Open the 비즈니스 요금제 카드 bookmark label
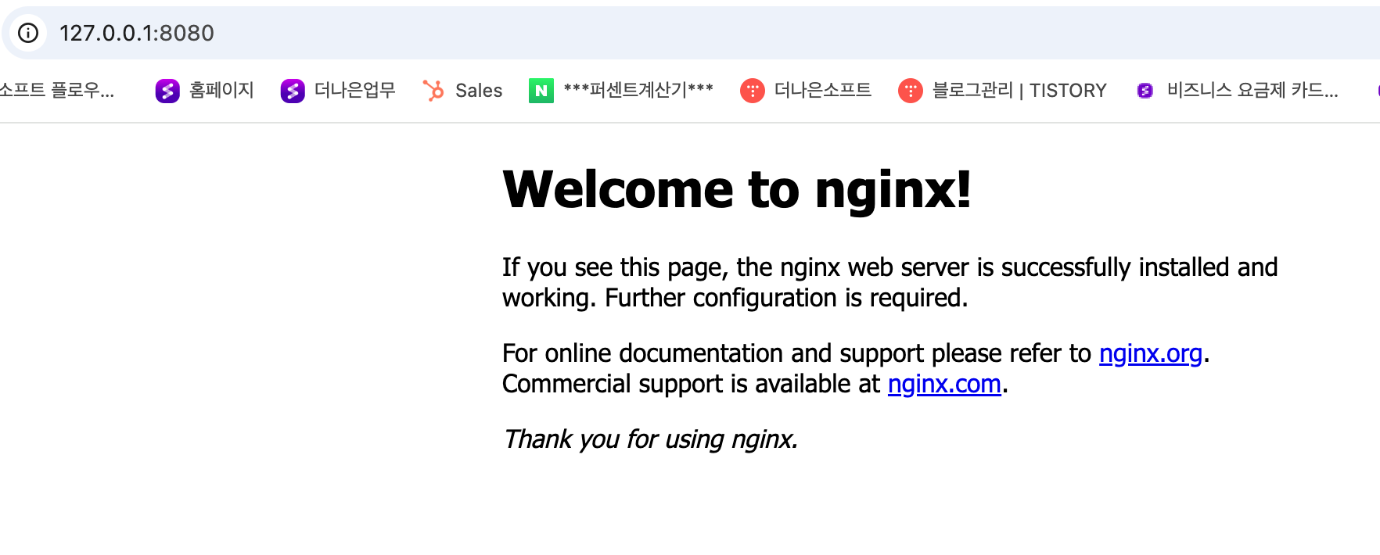1380x555 pixels. 1252,91
